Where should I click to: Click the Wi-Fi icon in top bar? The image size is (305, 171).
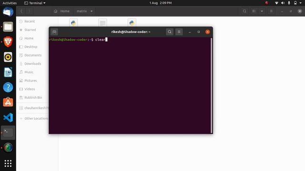coord(276,3)
